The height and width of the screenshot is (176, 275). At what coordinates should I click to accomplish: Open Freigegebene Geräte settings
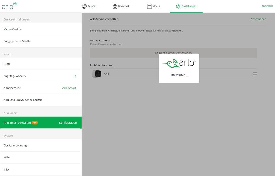[41, 41]
